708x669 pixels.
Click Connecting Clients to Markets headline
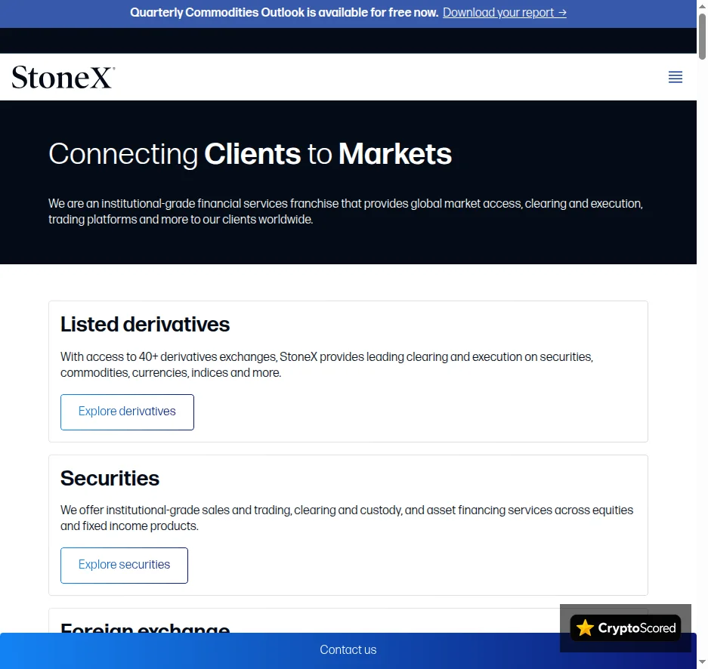tap(250, 154)
